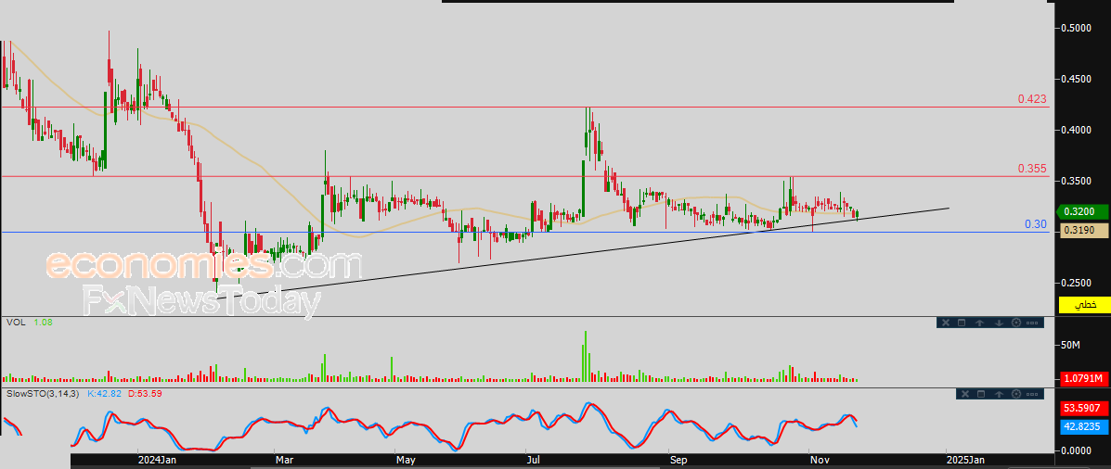Open SlowSTO panel settings gear

coord(1016,394)
